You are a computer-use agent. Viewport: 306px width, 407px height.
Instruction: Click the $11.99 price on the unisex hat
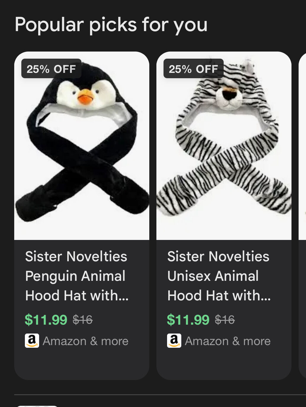188,320
